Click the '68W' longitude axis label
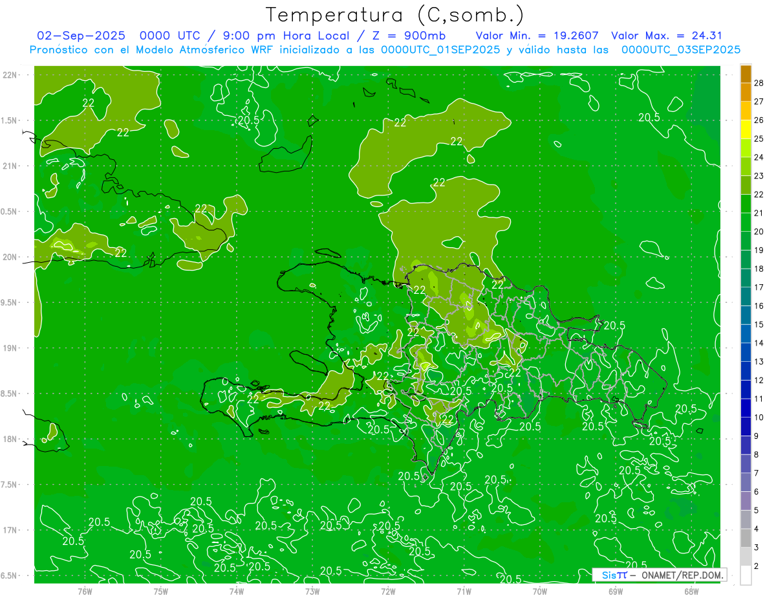This screenshot has height=600, width=776. (x=691, y=591)
